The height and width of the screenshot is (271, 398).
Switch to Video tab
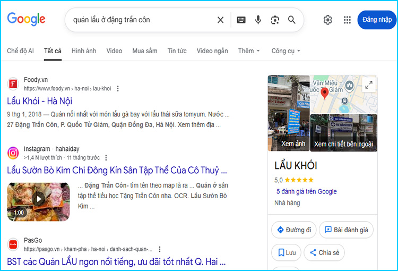tap(114, 51)
